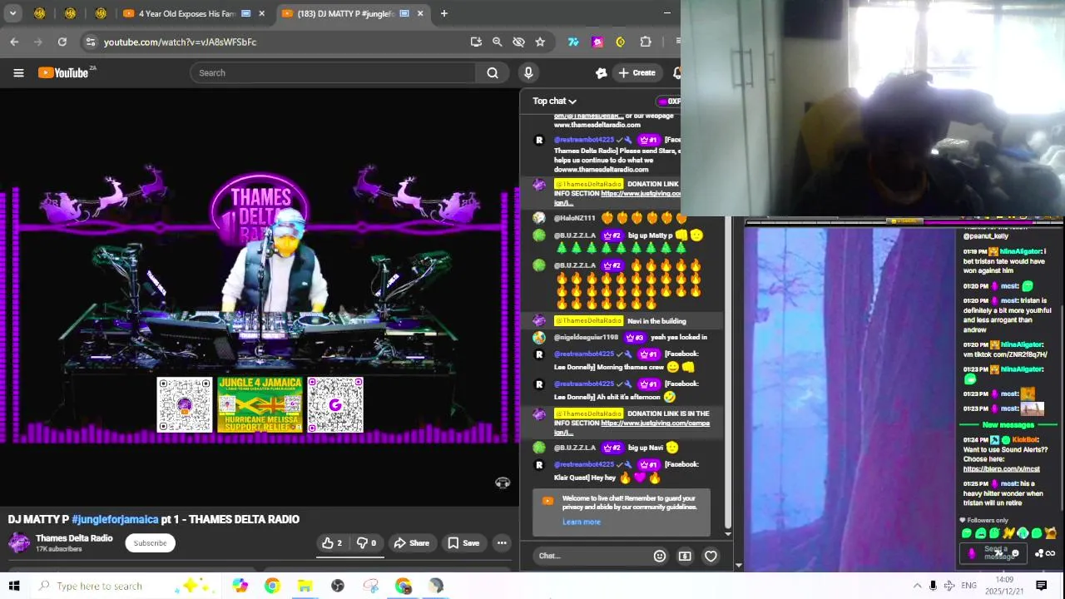Click the yellow circular extension icon
This screenshot has width=1065, height=599.
pos(621,42)
